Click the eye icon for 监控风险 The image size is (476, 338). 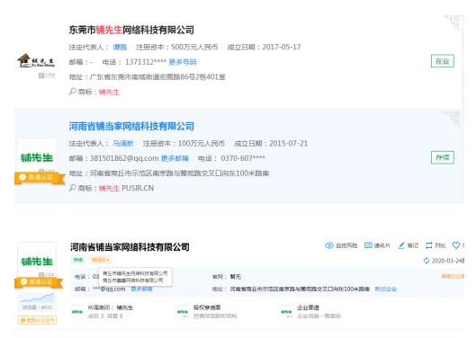coord(329,245)
